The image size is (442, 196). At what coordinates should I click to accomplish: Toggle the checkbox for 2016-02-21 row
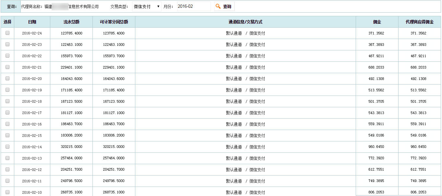(x=7, y=67)
